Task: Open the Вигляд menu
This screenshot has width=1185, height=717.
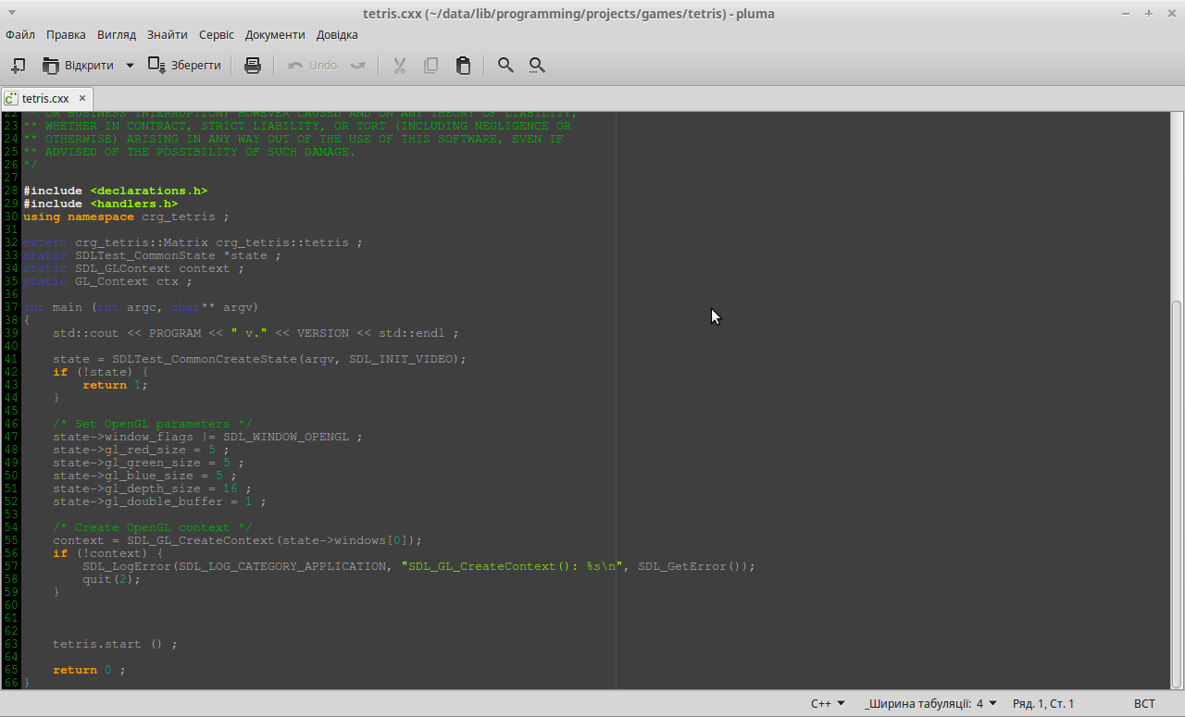Action: tap(117, 35)
